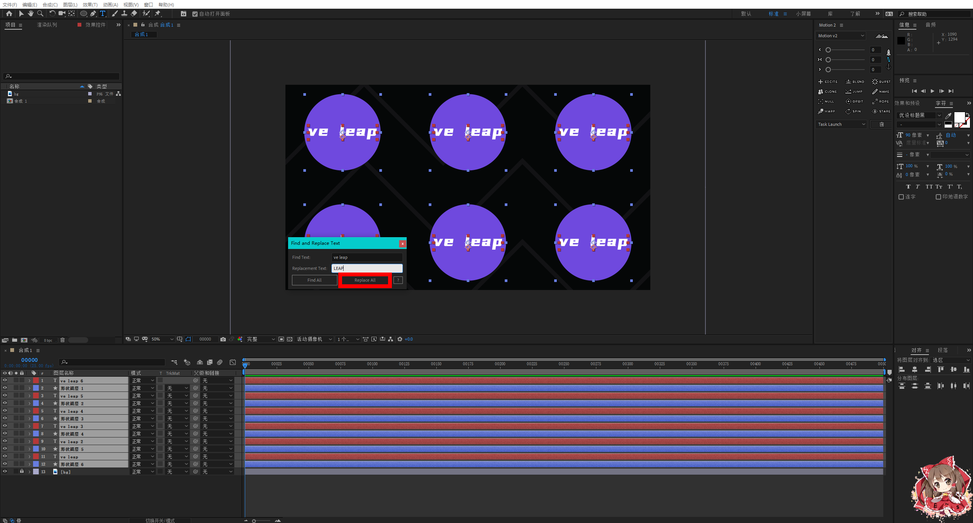The width and height of the screenshot is (973, 523).
Task: Open the 活动摄像机 camera view dropdown
Action: [314, 339]
